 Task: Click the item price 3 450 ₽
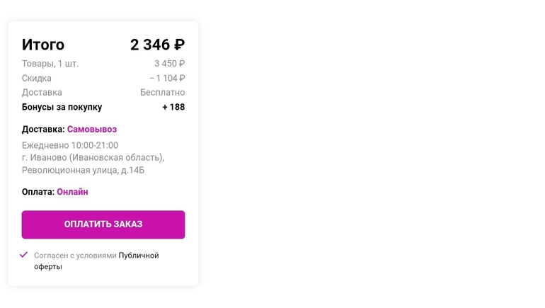[170, 64]
